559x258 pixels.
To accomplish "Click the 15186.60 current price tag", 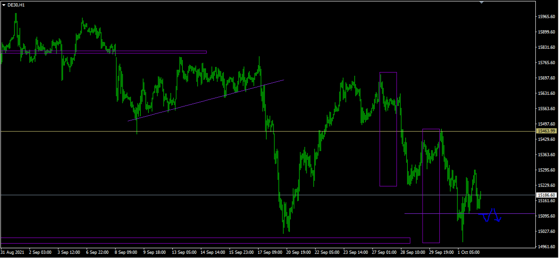I will 546,195.
